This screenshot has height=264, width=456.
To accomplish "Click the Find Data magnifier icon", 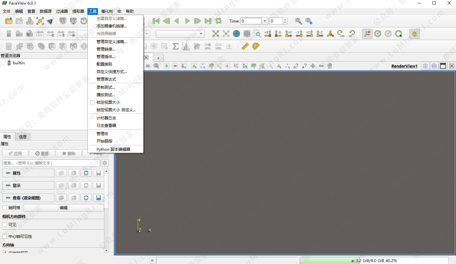I will [x=299, y=21].
